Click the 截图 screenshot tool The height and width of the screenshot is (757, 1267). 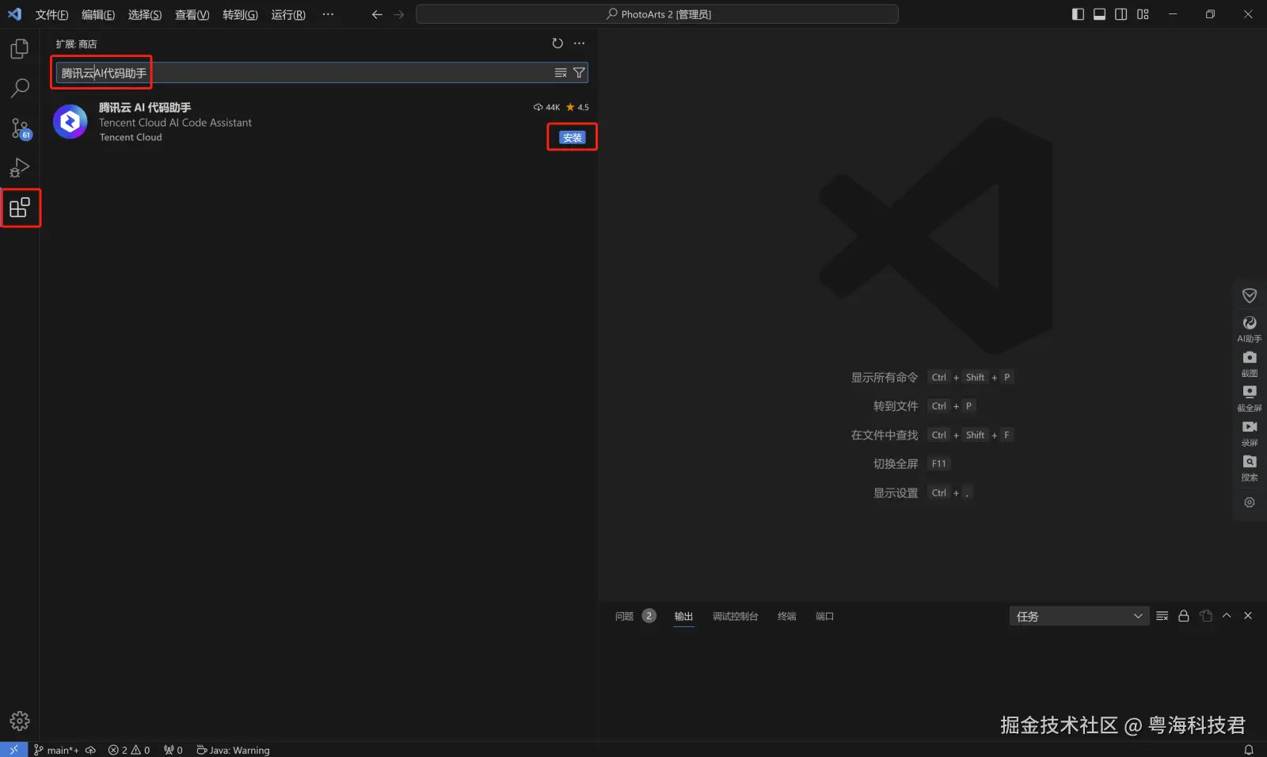[x=1250, y=363]
